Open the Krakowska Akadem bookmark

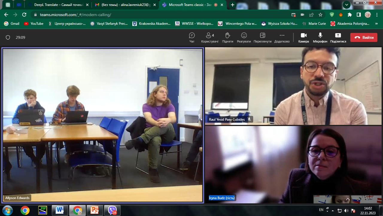[x=151, y=24]
